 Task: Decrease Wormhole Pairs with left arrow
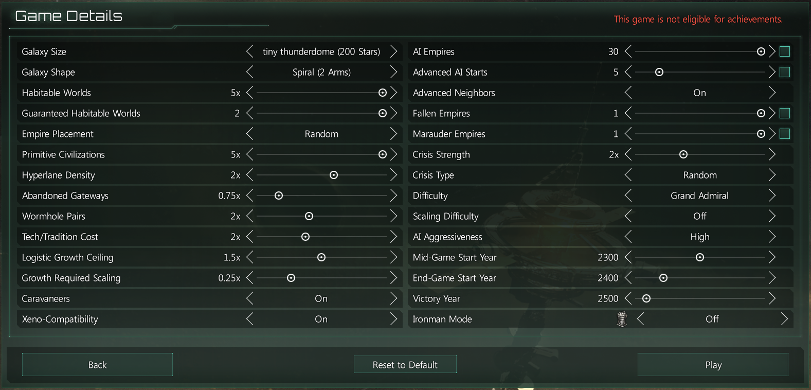coord(250,216)
